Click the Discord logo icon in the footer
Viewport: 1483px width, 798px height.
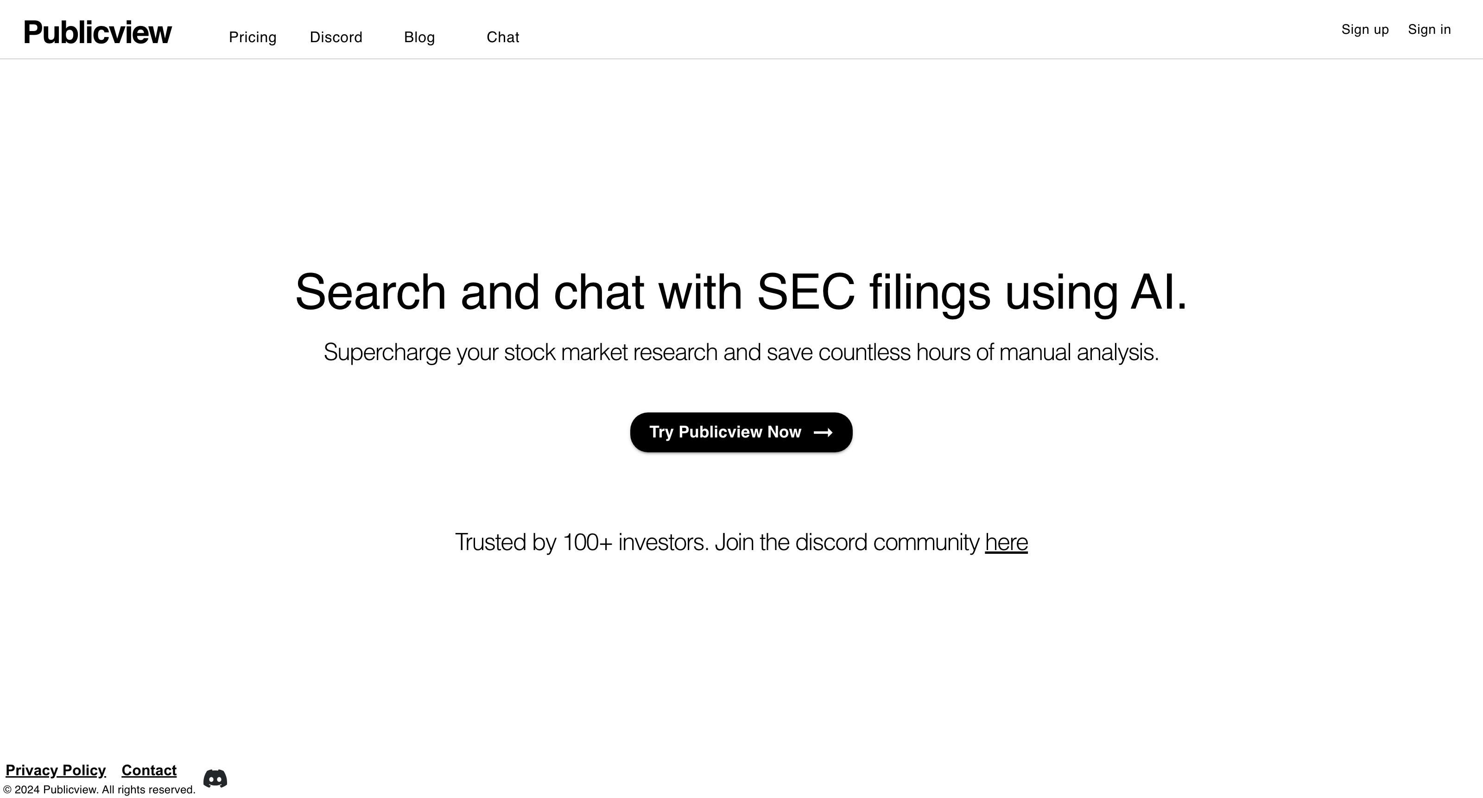(x=215, y=779)
